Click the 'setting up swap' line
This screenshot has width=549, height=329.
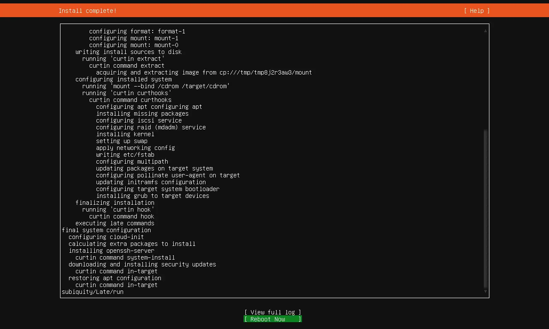[122, 141]
